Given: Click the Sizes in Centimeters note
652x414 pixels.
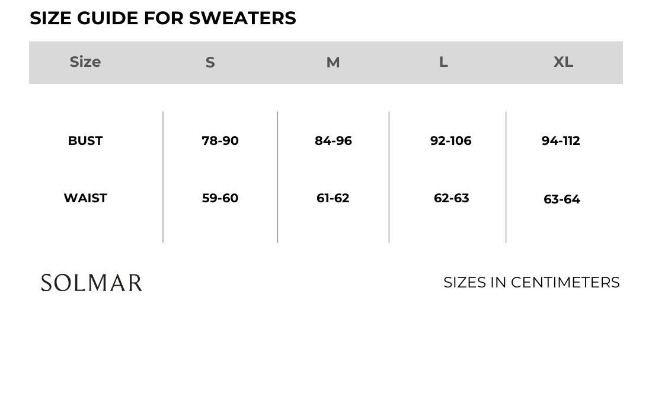Looking at the screenshot, I should coord(531,283).
